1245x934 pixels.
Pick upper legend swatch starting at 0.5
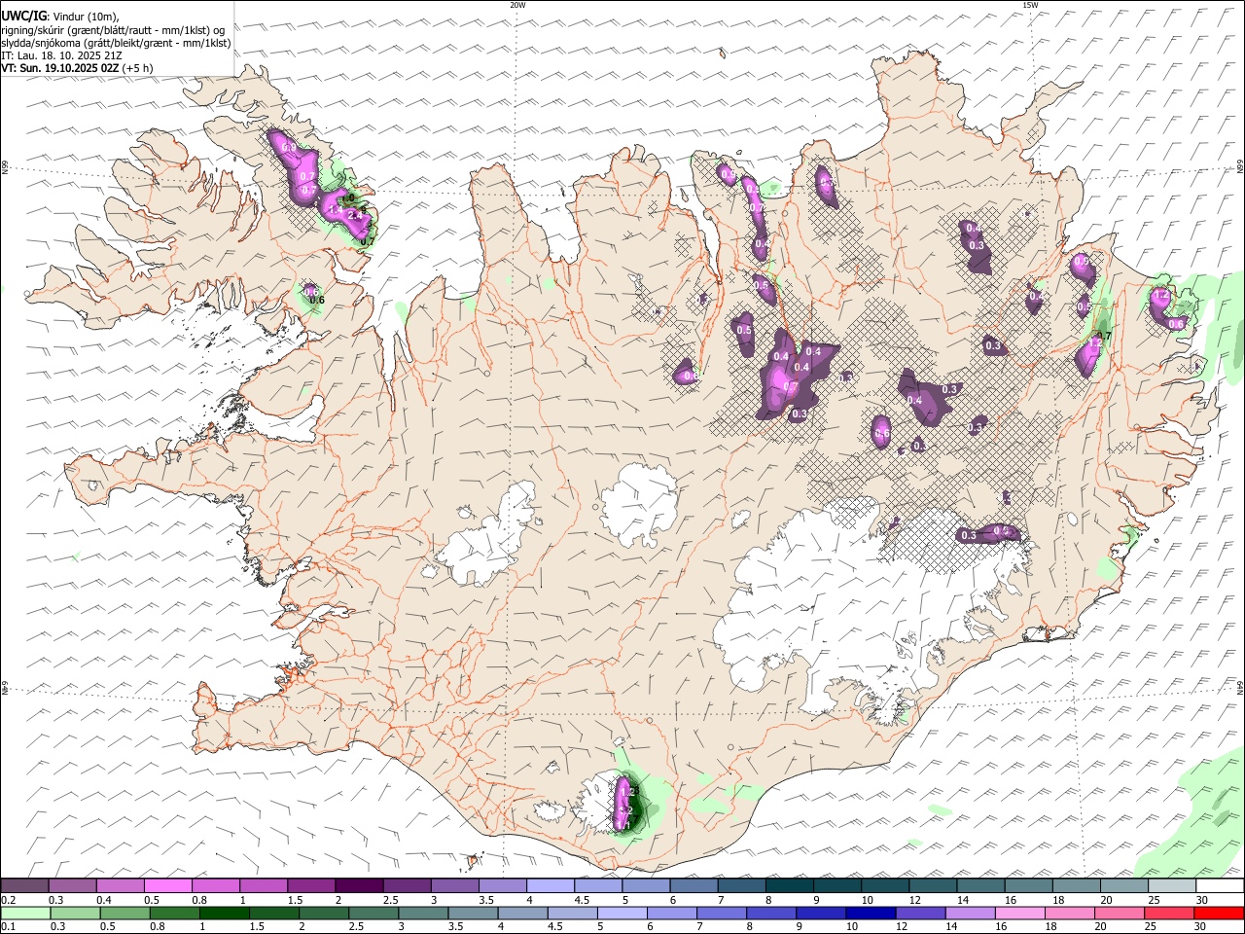click(168, 885)
